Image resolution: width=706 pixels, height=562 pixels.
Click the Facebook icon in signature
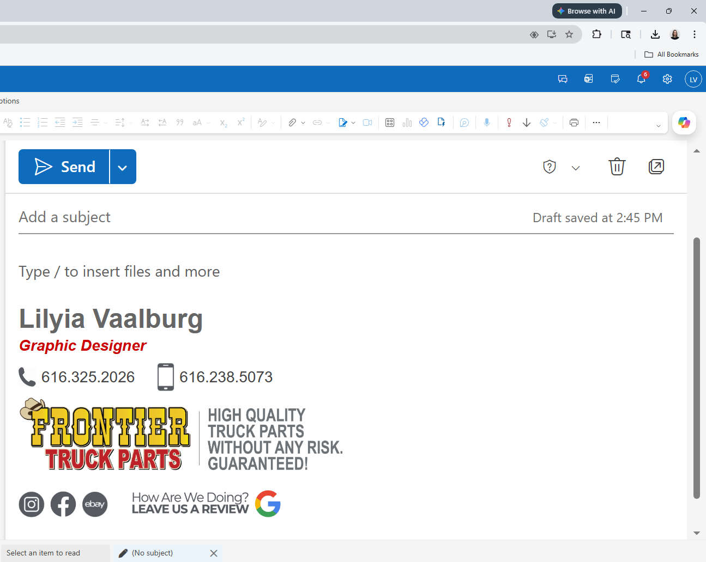(x=63, y=504)
